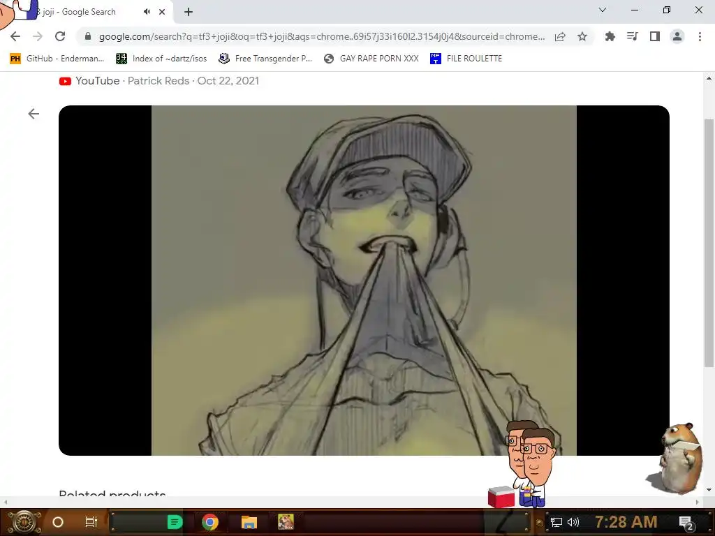715x536 pixels.
Task: Mute the audio on the joji tab
Action: (x=147, y=12)
